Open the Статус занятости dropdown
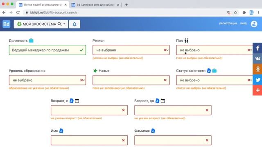Screen dimensions: 262x147 coord(215,80)
